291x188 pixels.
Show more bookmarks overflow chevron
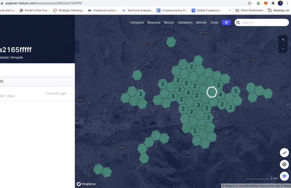[230, 10]
